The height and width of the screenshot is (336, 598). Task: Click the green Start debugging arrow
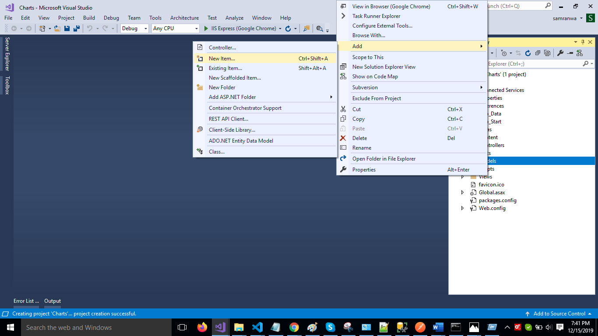[206, 28]
